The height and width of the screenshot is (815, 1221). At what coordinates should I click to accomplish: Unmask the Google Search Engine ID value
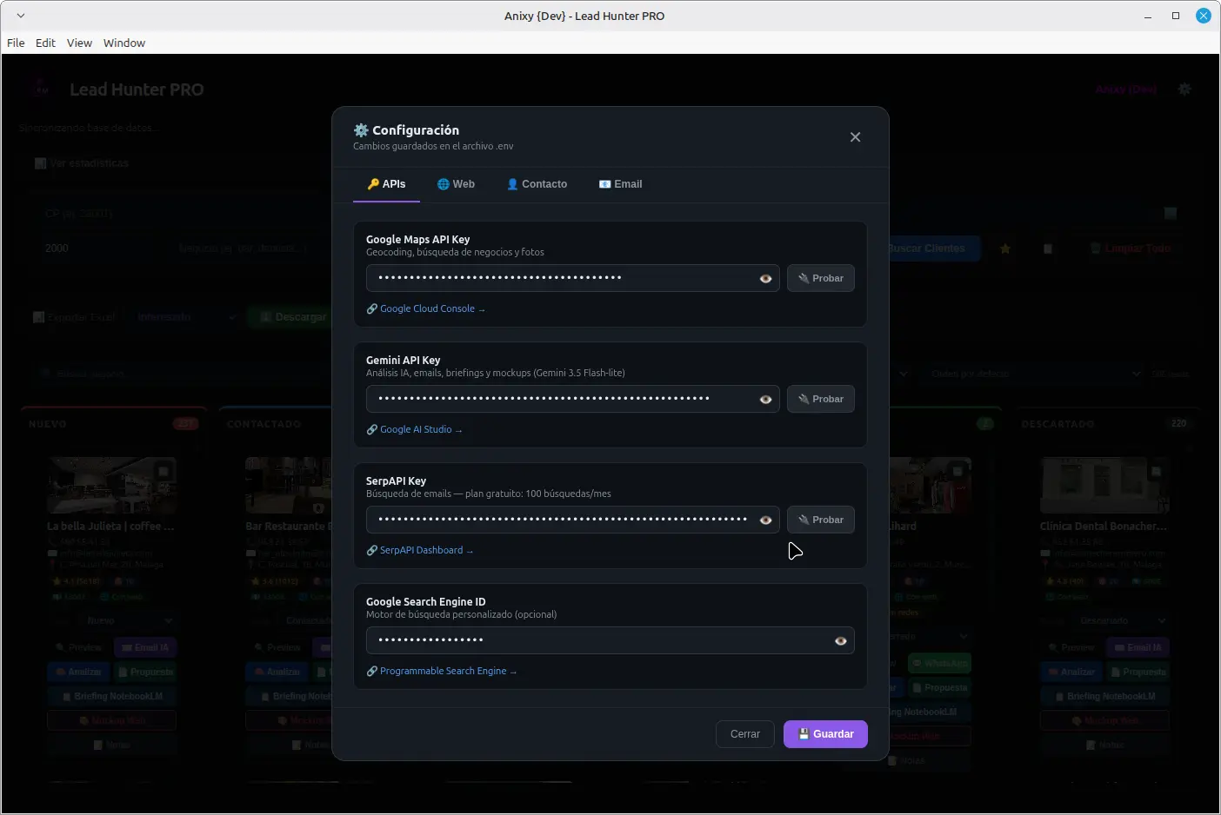[840, 641]
